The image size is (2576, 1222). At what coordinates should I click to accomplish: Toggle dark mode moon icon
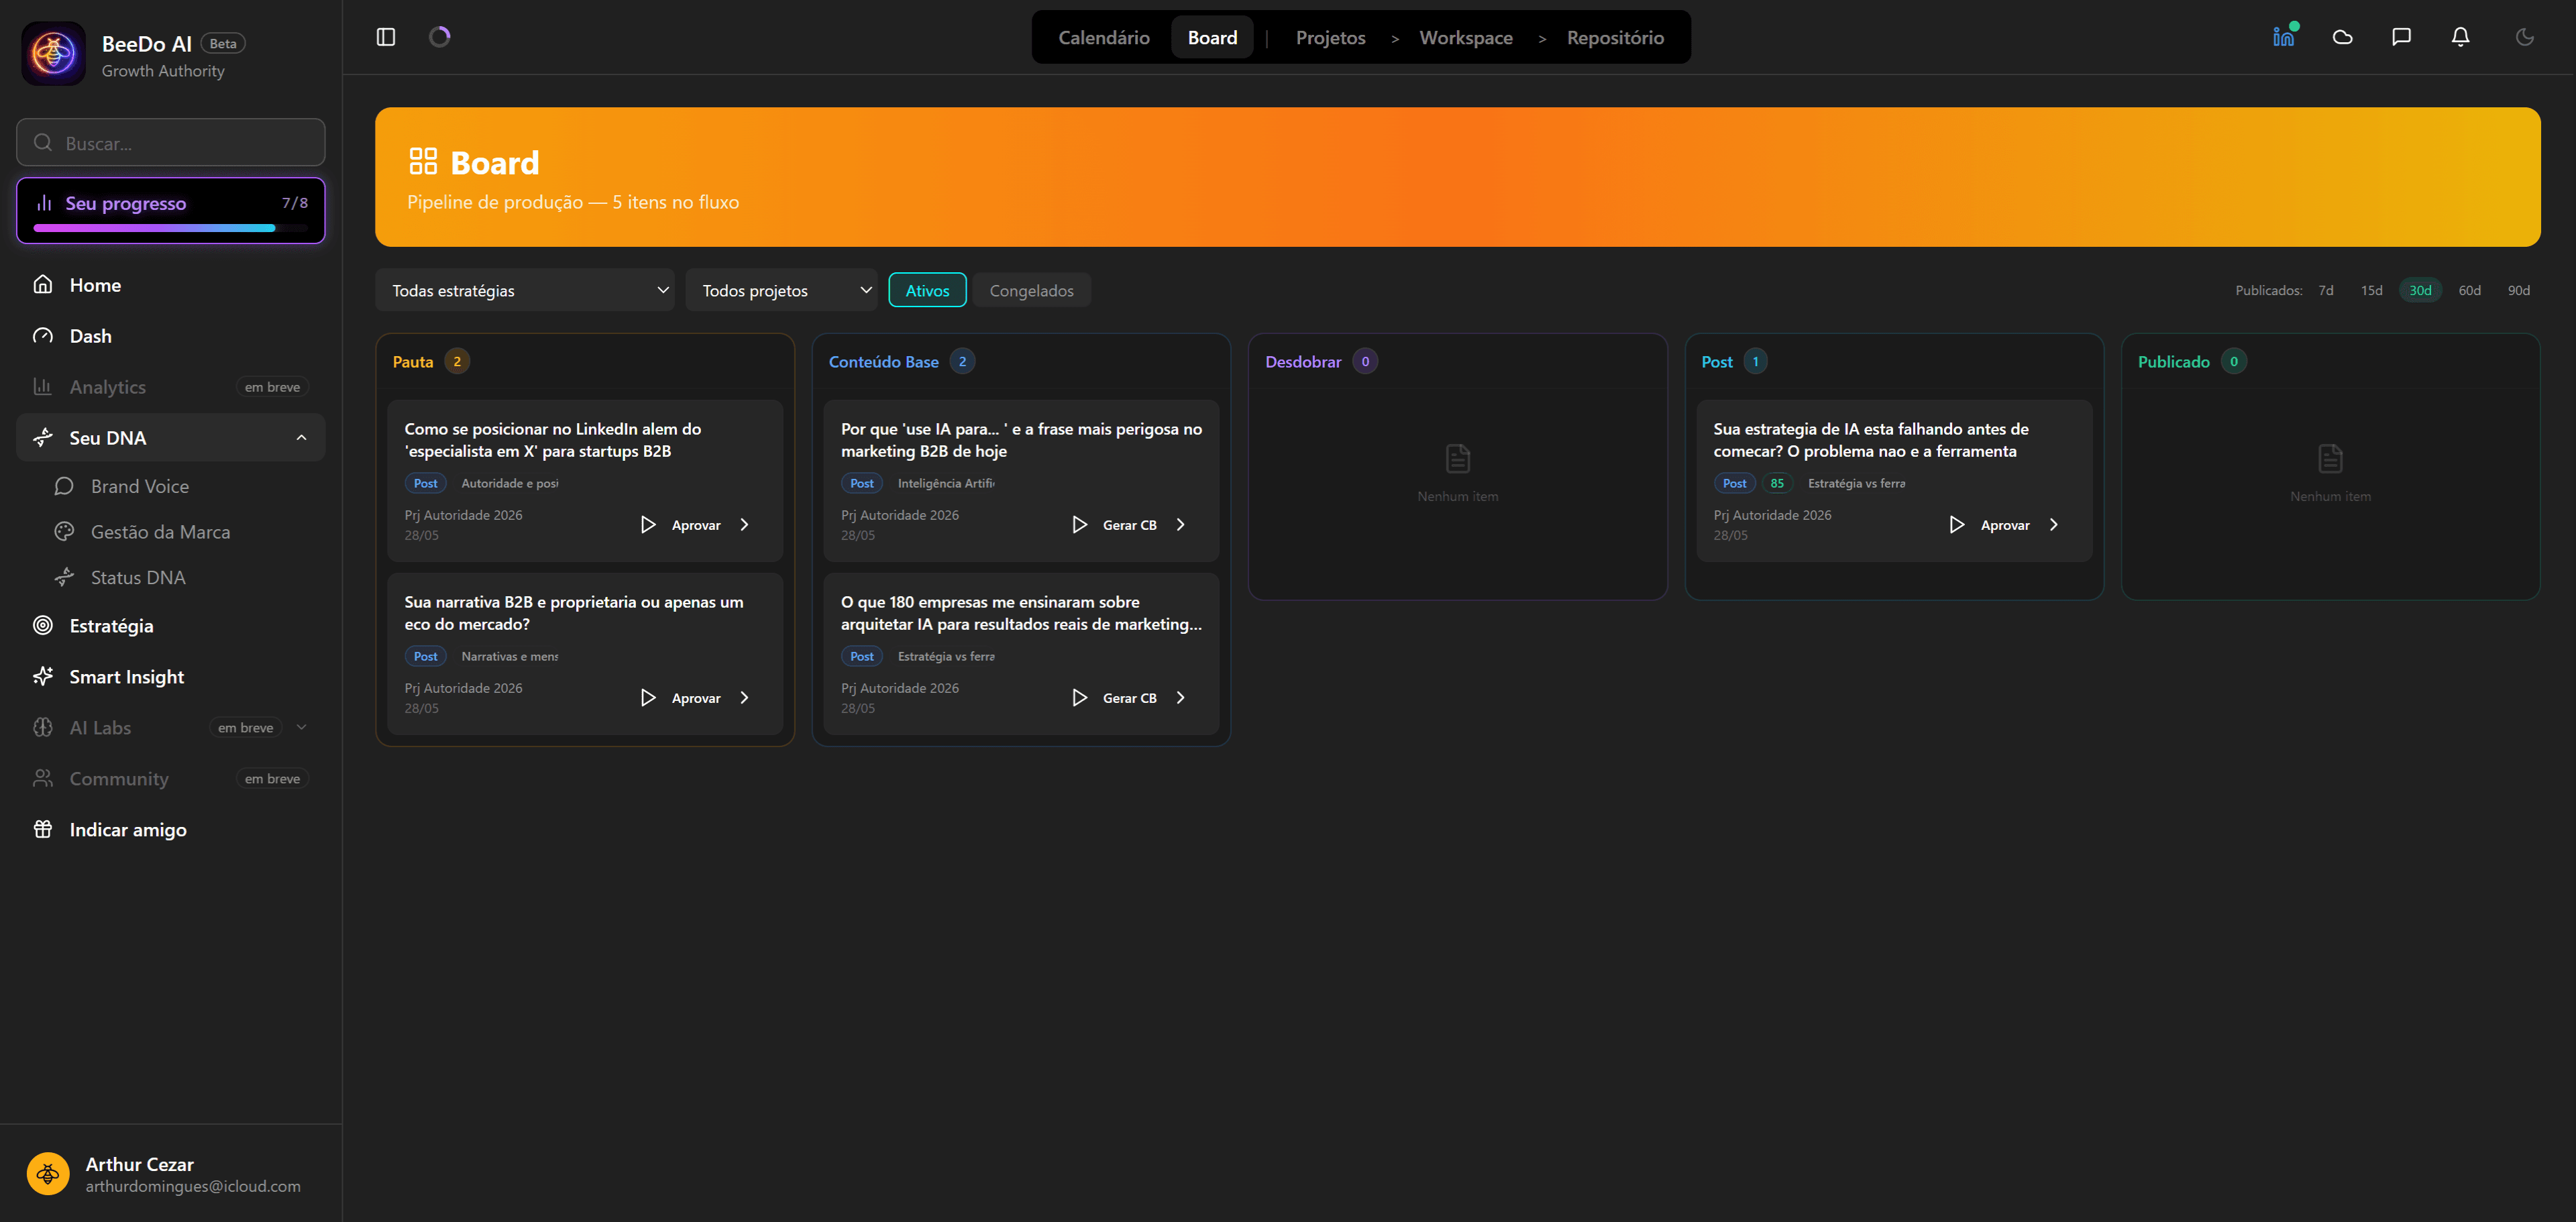click(2524, 37)
